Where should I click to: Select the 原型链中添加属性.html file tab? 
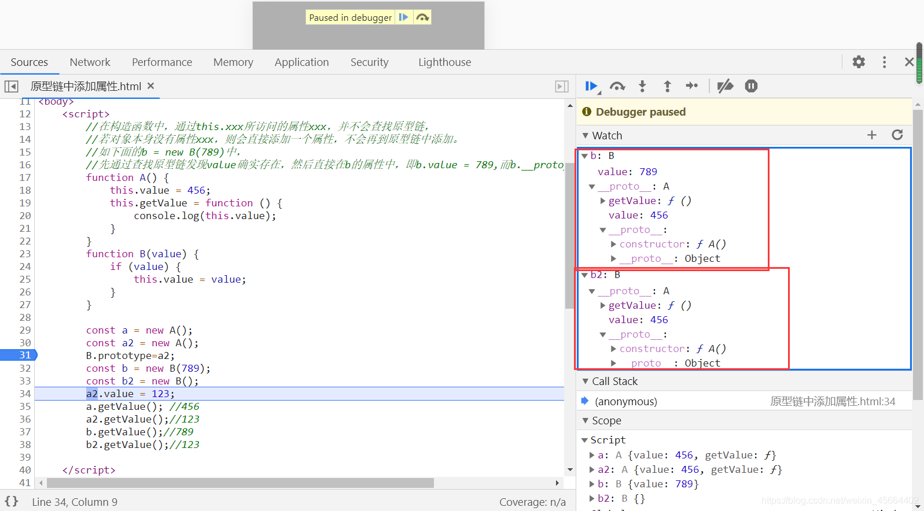point(86,86)
